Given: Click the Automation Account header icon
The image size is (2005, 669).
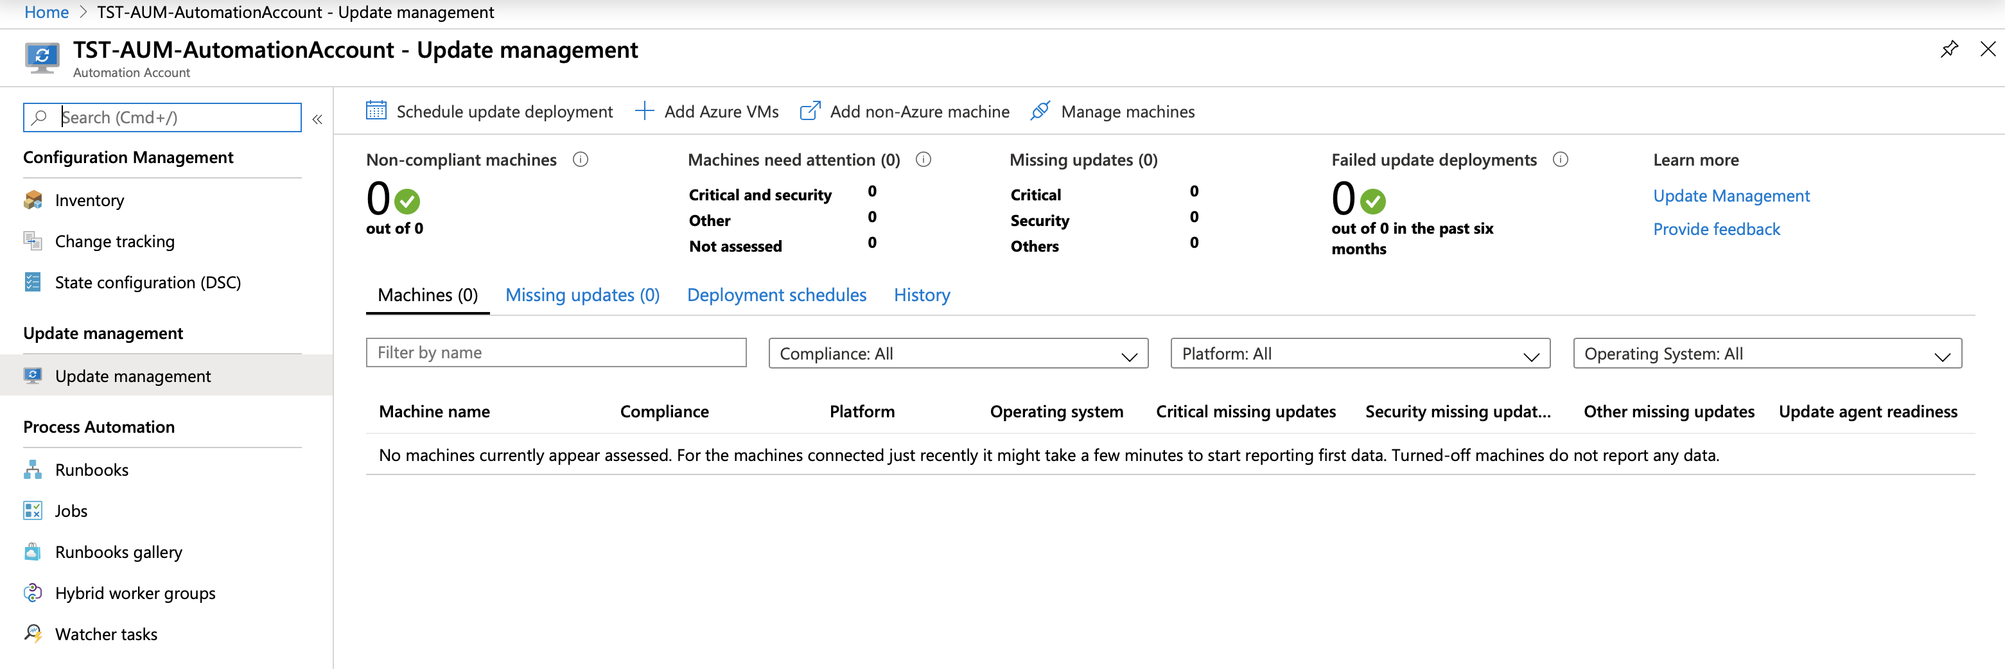Looking at the screenshot, I should (42, 58).
